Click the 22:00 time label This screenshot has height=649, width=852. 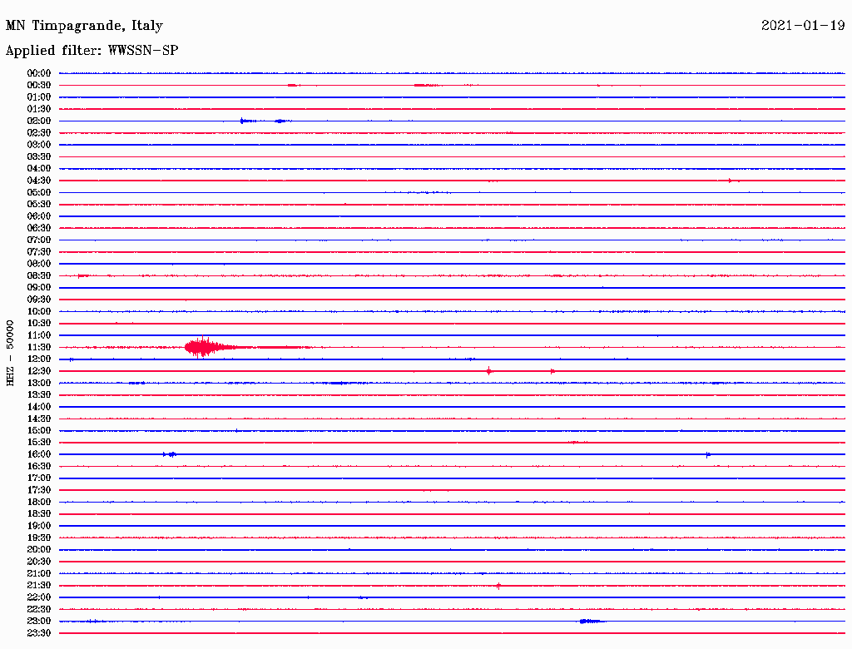tap(39, 597)
